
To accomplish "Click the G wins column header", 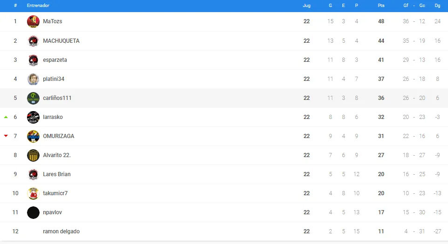I will tap(330, 6).
